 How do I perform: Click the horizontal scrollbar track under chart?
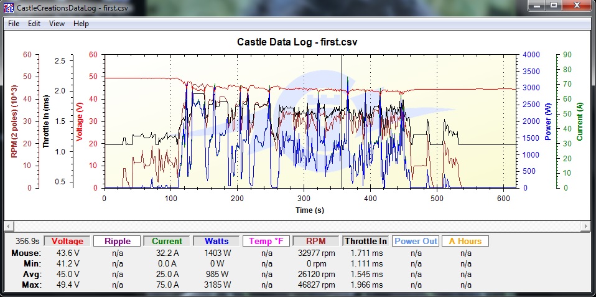(297, 225)
